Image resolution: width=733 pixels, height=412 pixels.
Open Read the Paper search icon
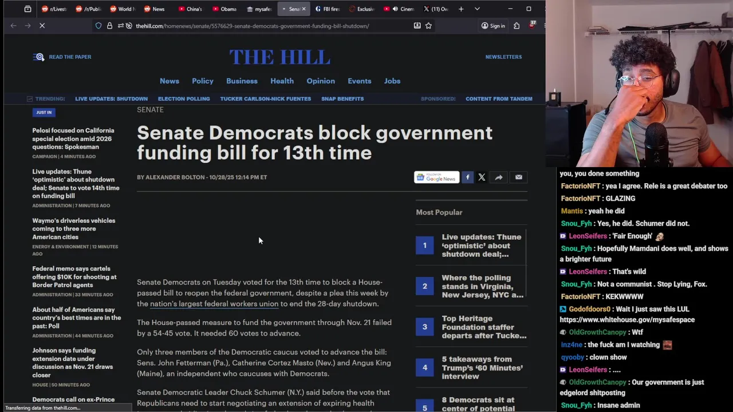(x=38, y=57)
